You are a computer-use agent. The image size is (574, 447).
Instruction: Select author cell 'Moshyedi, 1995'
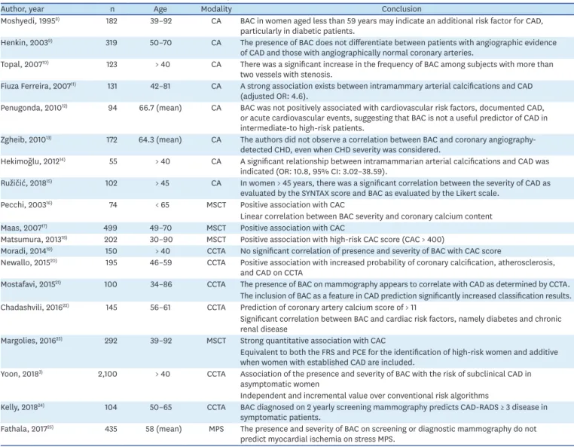coord(30,21)
